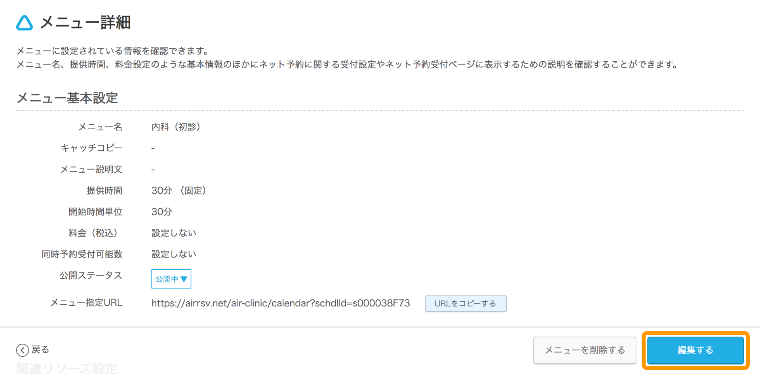This screenshot has height=380, width=760.
Task: Click the メニュー指定URL label
Action: [x=87, y=302]
